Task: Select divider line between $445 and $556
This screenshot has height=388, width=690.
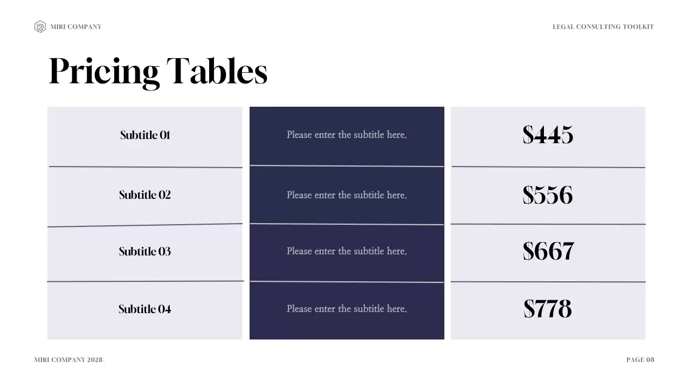Action: click(x=548, y=167)
